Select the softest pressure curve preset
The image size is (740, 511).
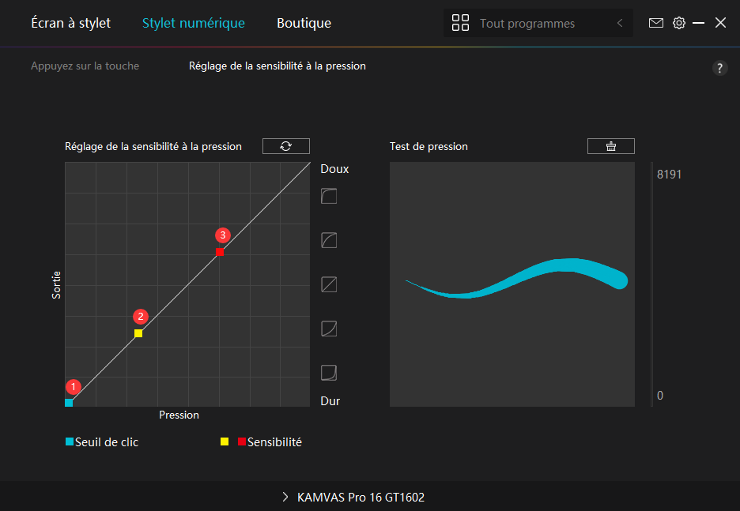[329, 197]
